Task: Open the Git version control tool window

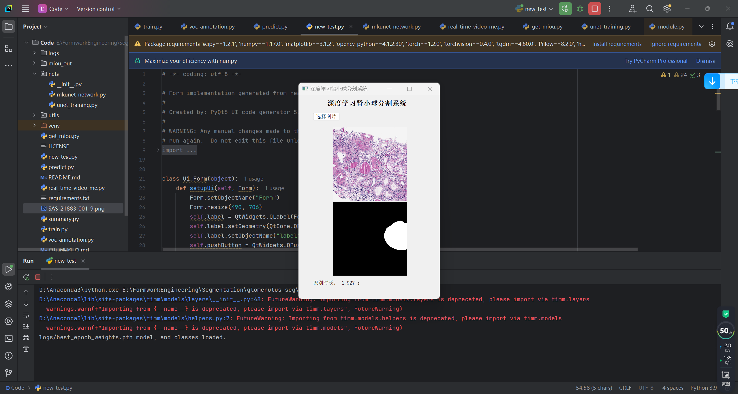Action: pyautogui.click(x=9, y=373)
